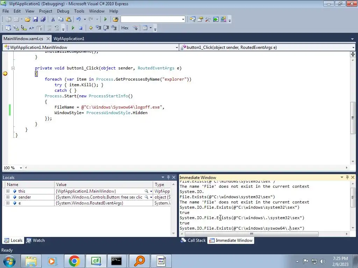The height and width of the screenshot is (268, 358).
Task: Open the Tools menu
Action: coord(79,11)
